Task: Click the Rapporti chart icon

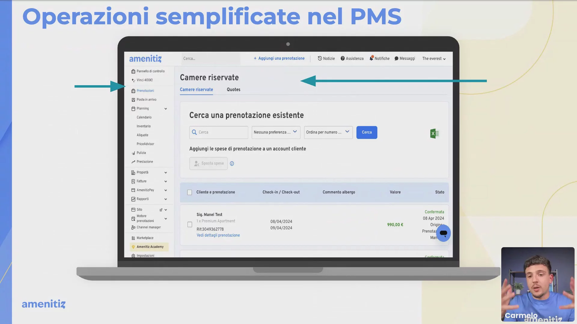Action: (133, 199)
